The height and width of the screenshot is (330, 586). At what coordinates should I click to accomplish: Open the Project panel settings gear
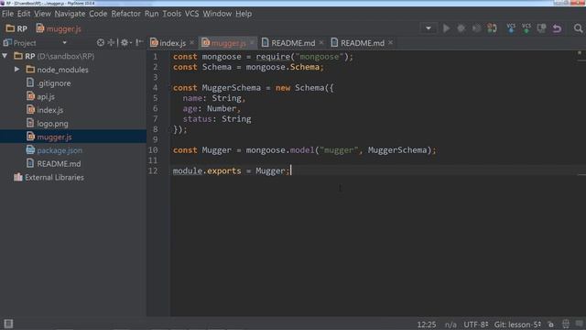(125, 43)
